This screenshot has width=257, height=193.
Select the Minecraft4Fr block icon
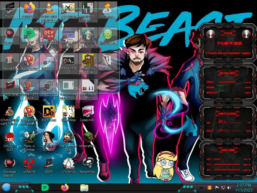point(88,139)
